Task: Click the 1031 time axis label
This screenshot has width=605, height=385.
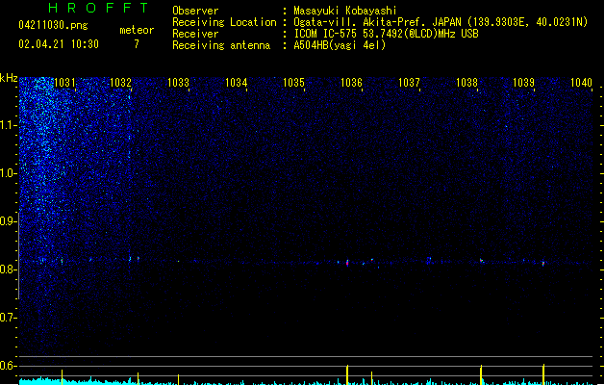Action: pyautogui.click(x=64, y=83)
